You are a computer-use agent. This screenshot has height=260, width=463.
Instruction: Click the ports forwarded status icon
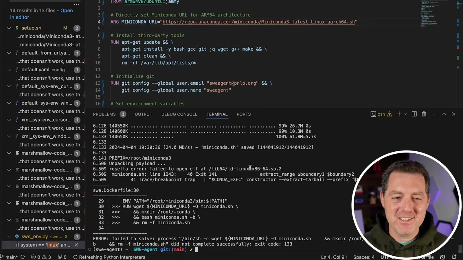pyautogui.click(x=62, y=257)
